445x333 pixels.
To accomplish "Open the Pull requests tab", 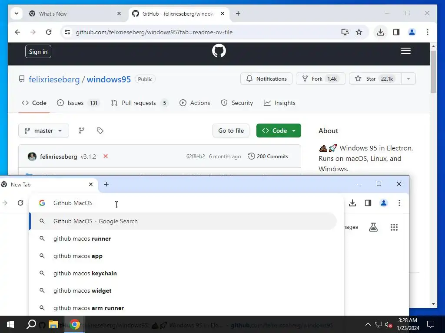I will 139,103.
